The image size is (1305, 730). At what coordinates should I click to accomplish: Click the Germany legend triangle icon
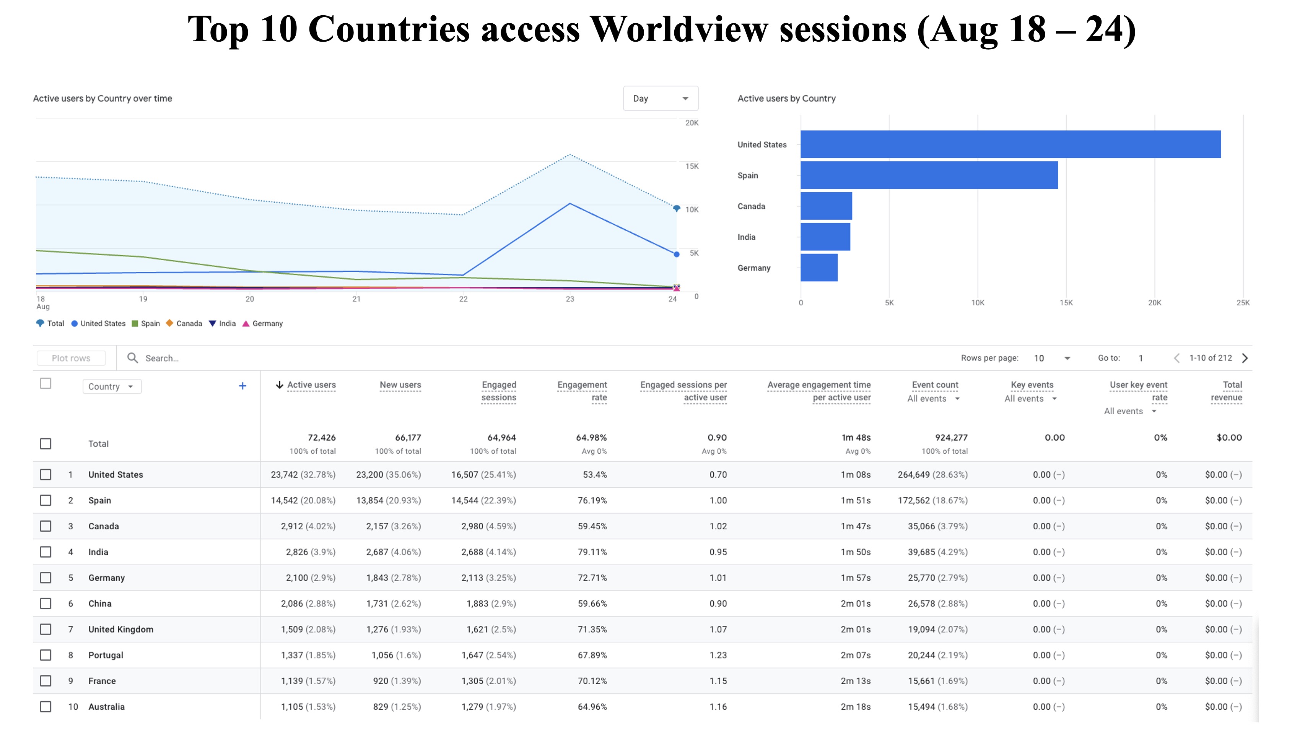pyautogui.click(x=246, y=323)
